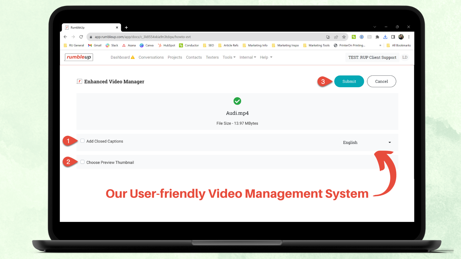Enable the Add Closed Captions checkbox
The width and height of the screenshot is (461, 259).
(x=82, y=141)
